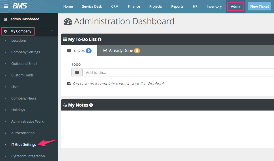Click the BMS logo

pyautogui.click(x=20, y=6)
